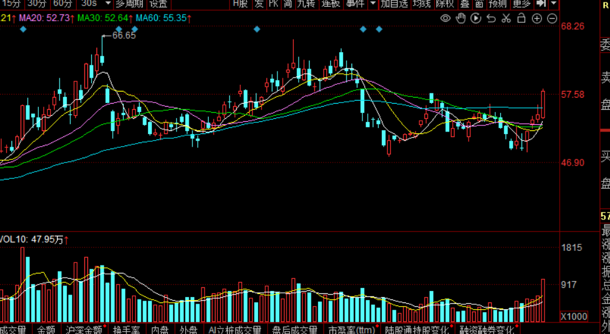Switch to the 30分 period
This screenshot has height=334, width=610.
(37, 4)
